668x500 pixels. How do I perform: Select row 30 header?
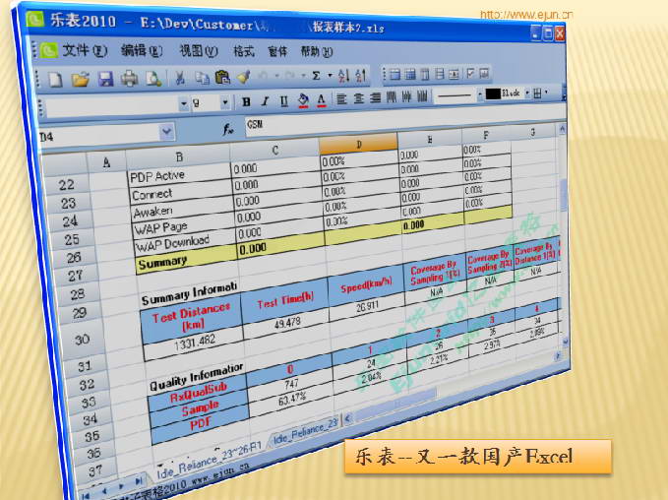pos(82,340)
